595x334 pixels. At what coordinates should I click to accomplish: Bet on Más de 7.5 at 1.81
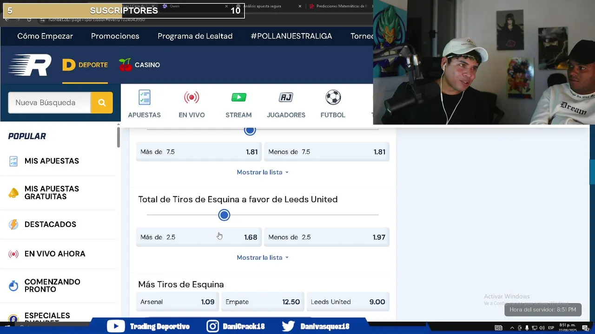click(199, 152)
